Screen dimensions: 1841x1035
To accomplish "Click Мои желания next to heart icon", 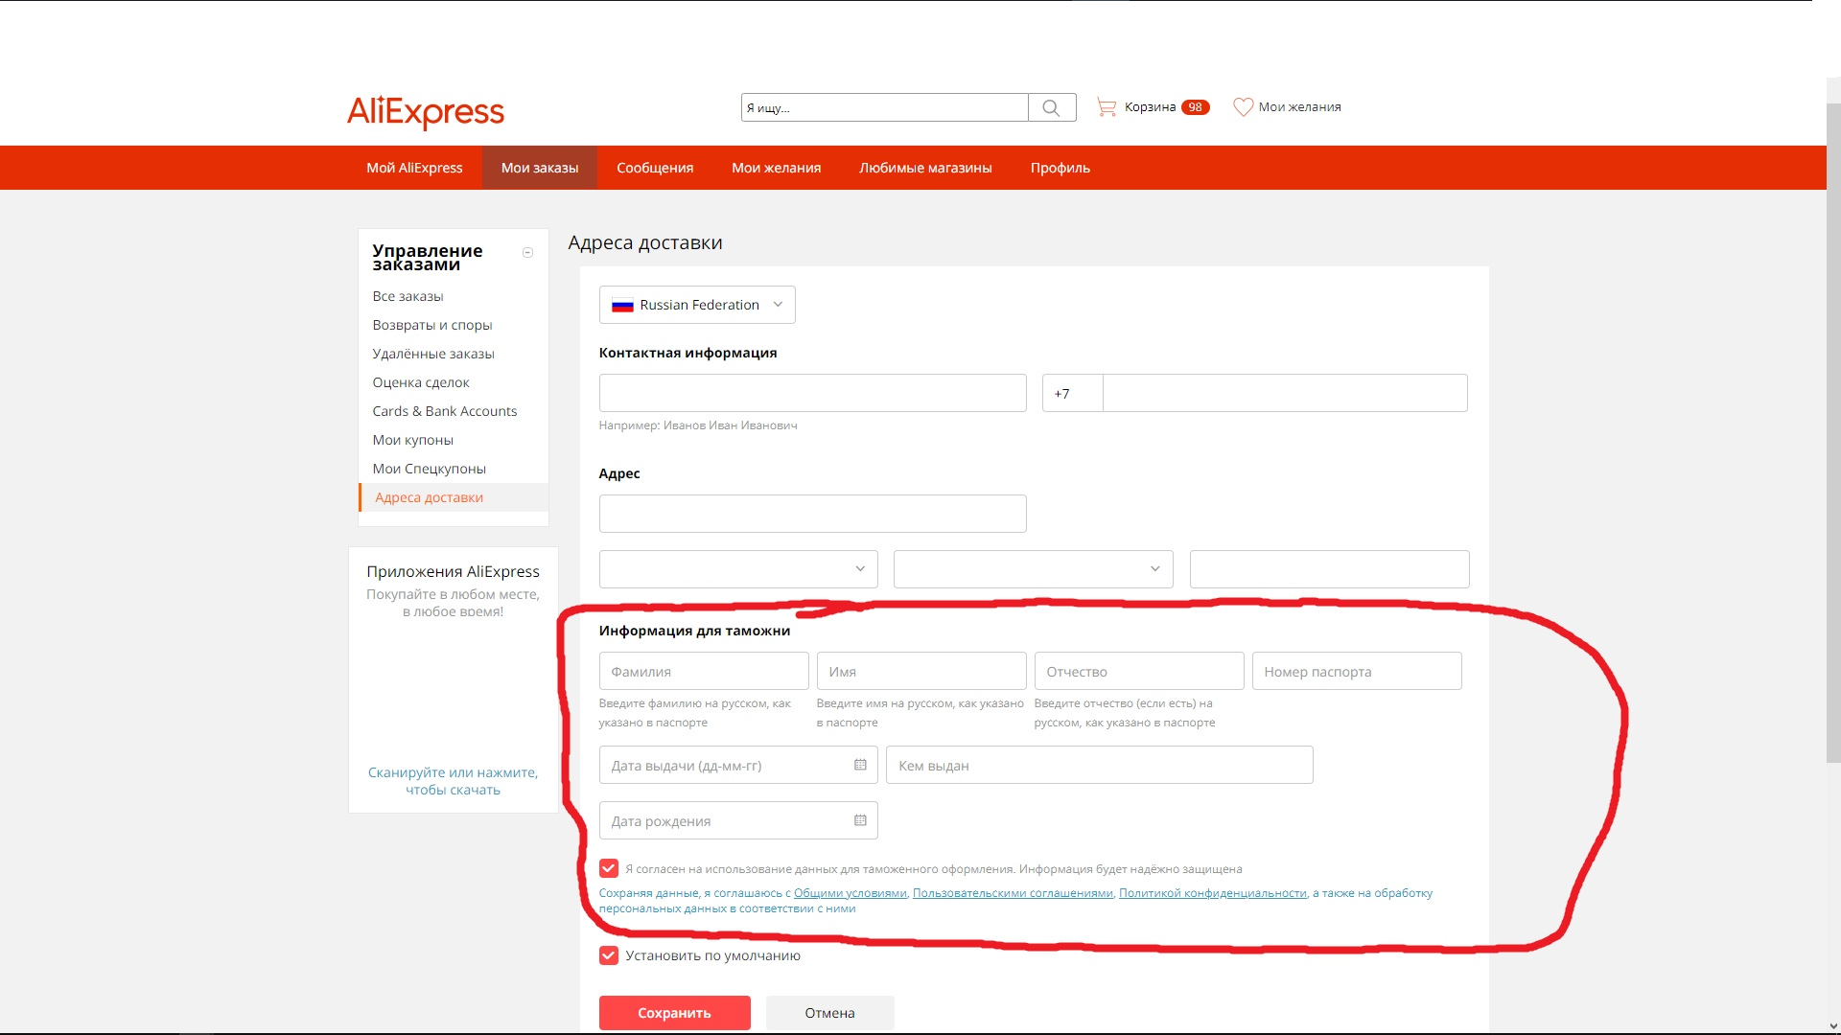I will tap(1300, 107).
